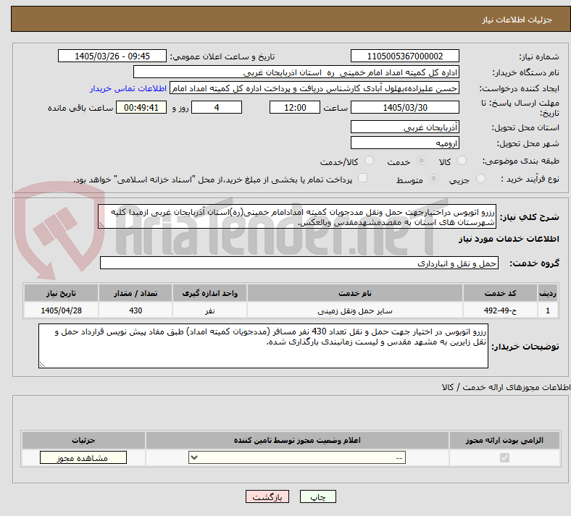Image resolution: width=571 pixels, height=516 pixels.
Task: Choose متوسط purchase process type
Action: pos(434,179)
